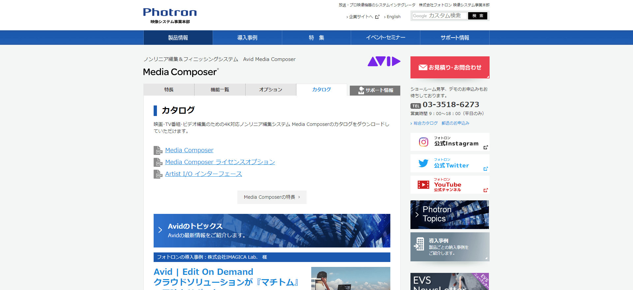
Task: Click the 検索 search button
Action: [478, 16]
